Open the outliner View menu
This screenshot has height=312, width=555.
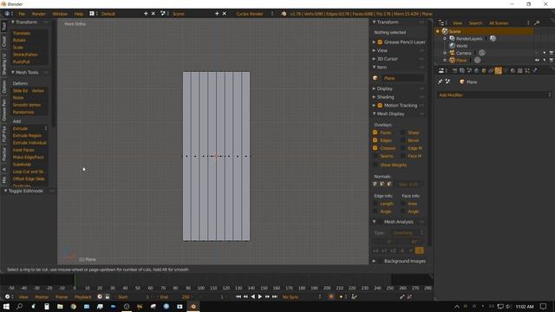(457, 23)
